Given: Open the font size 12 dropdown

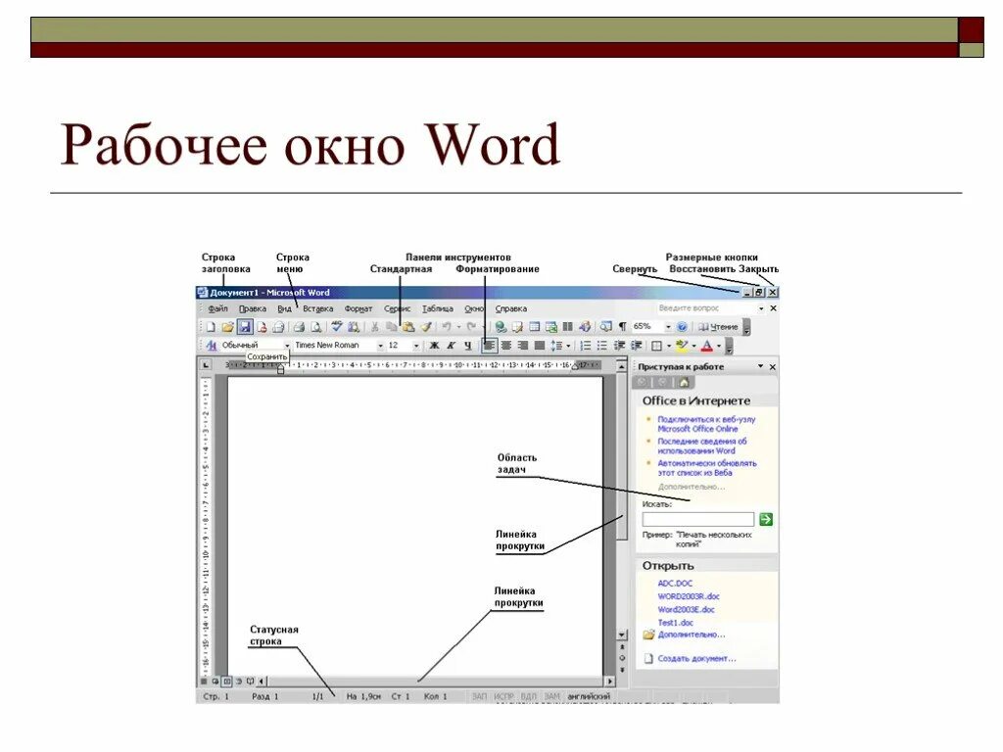Looking at the screenshot, I should [416, 346].
